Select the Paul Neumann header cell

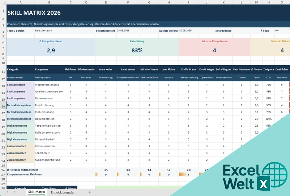[x=241, y=69]
